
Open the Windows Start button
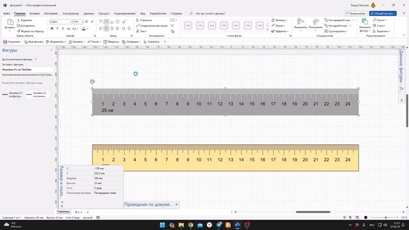pyautogui.click(x=162, y=225)
